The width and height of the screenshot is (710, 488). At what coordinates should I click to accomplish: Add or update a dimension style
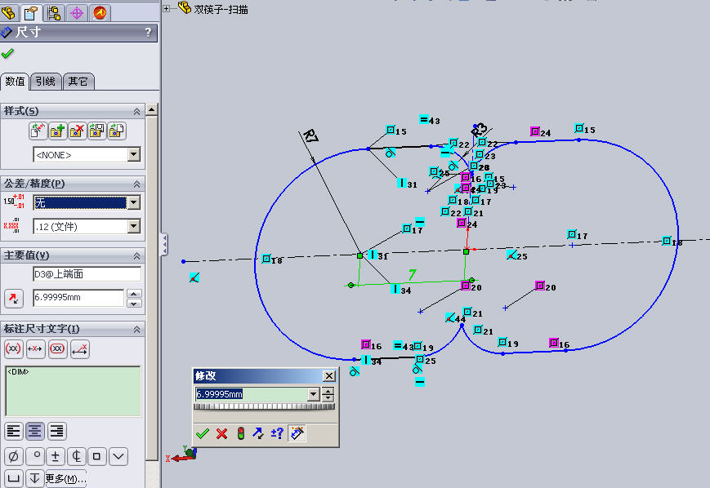[x=57, y=131]
